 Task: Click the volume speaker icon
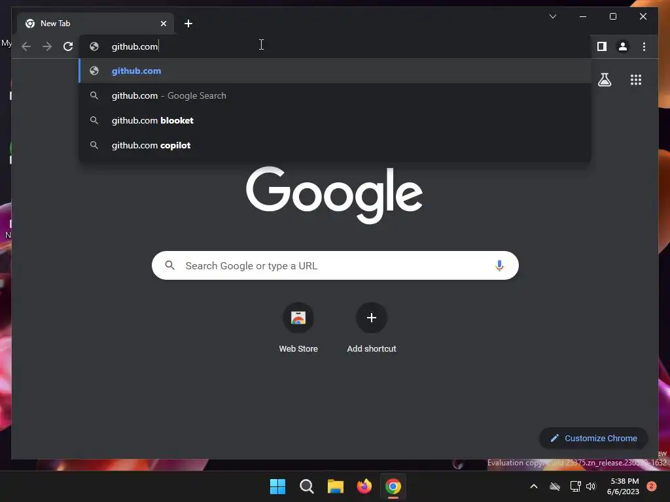point(591,486)
